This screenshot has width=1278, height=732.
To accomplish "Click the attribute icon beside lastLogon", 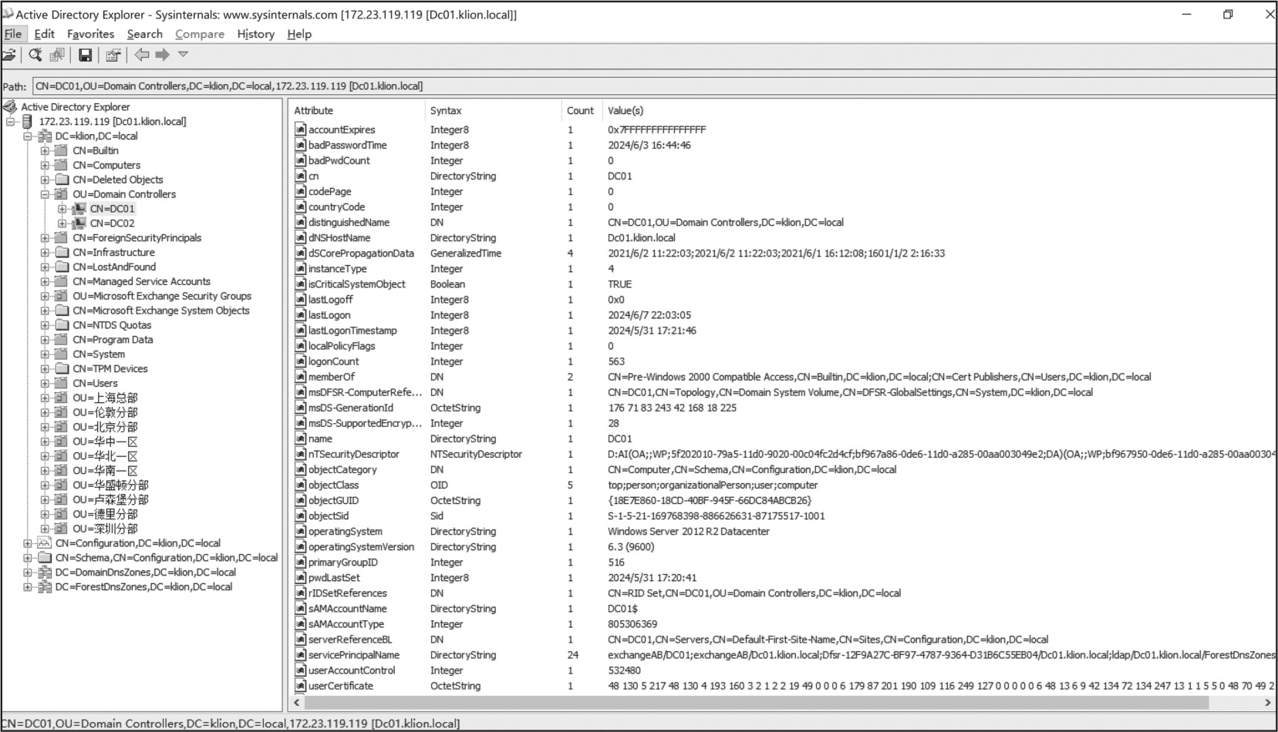I will point(301,314).
